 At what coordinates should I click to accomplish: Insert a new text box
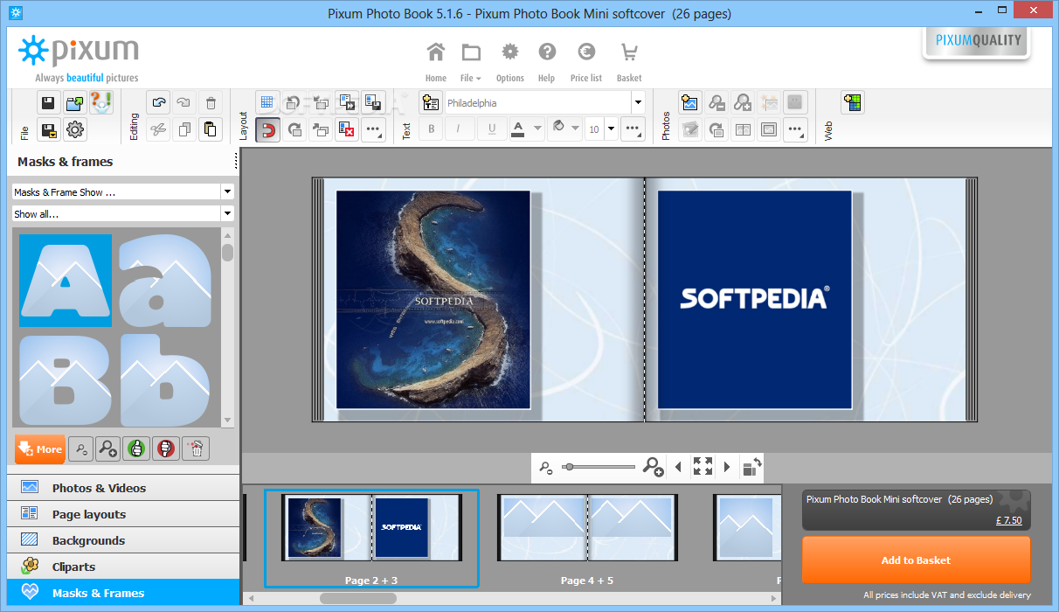point(431,102)
